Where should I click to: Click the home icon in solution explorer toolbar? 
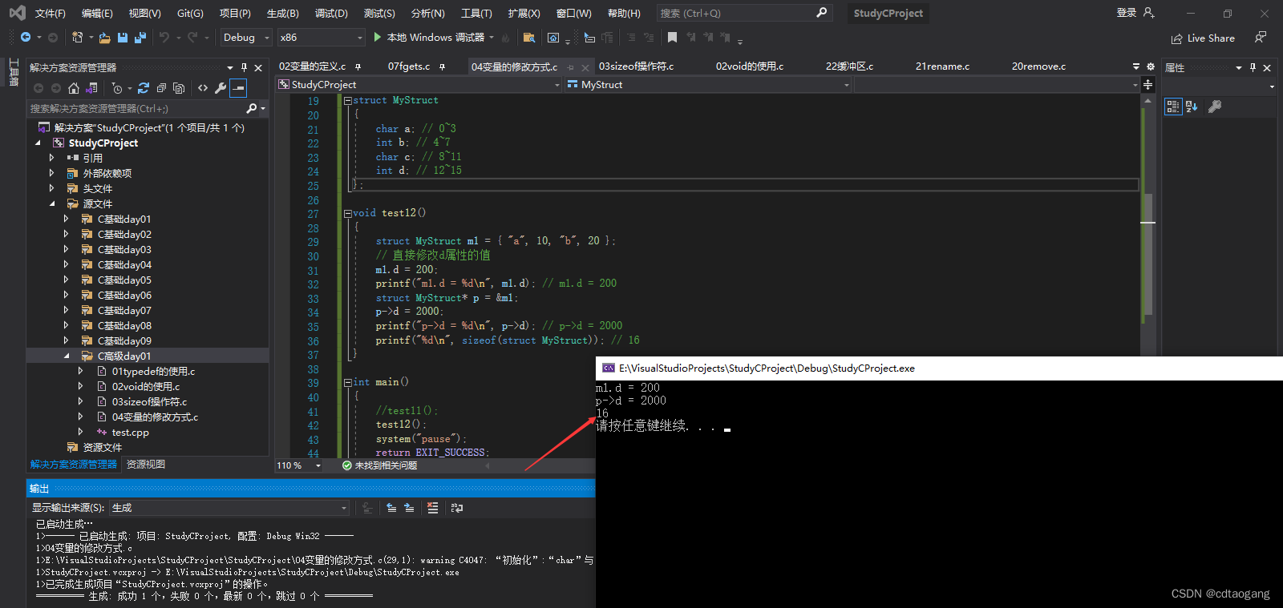coord(74,88)
